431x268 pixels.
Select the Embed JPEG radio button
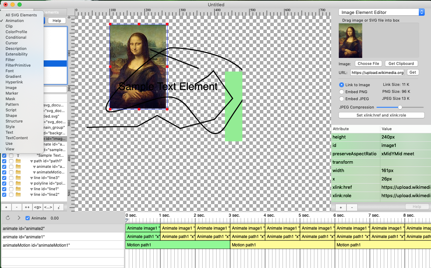[342, 99]
